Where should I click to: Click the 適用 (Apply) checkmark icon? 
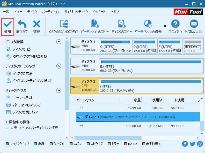pyautogui.click(x=8, y=24)
